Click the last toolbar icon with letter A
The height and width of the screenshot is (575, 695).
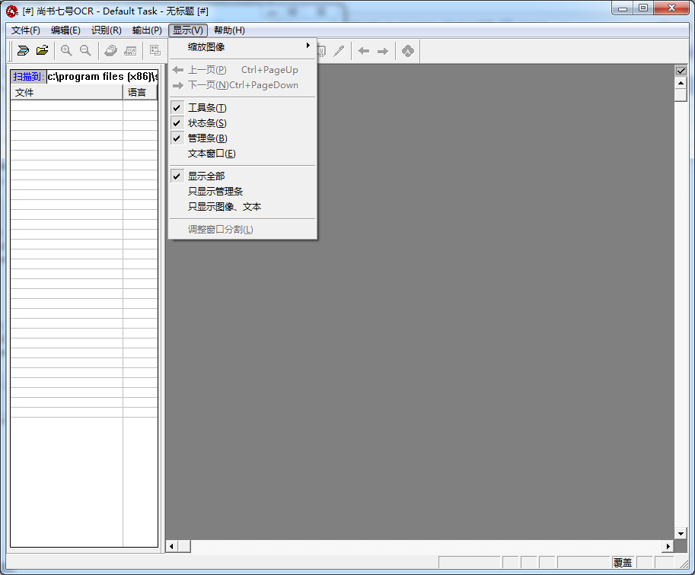[408, 51]
